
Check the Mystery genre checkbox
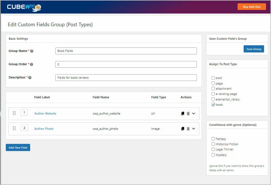pos(213,155)
